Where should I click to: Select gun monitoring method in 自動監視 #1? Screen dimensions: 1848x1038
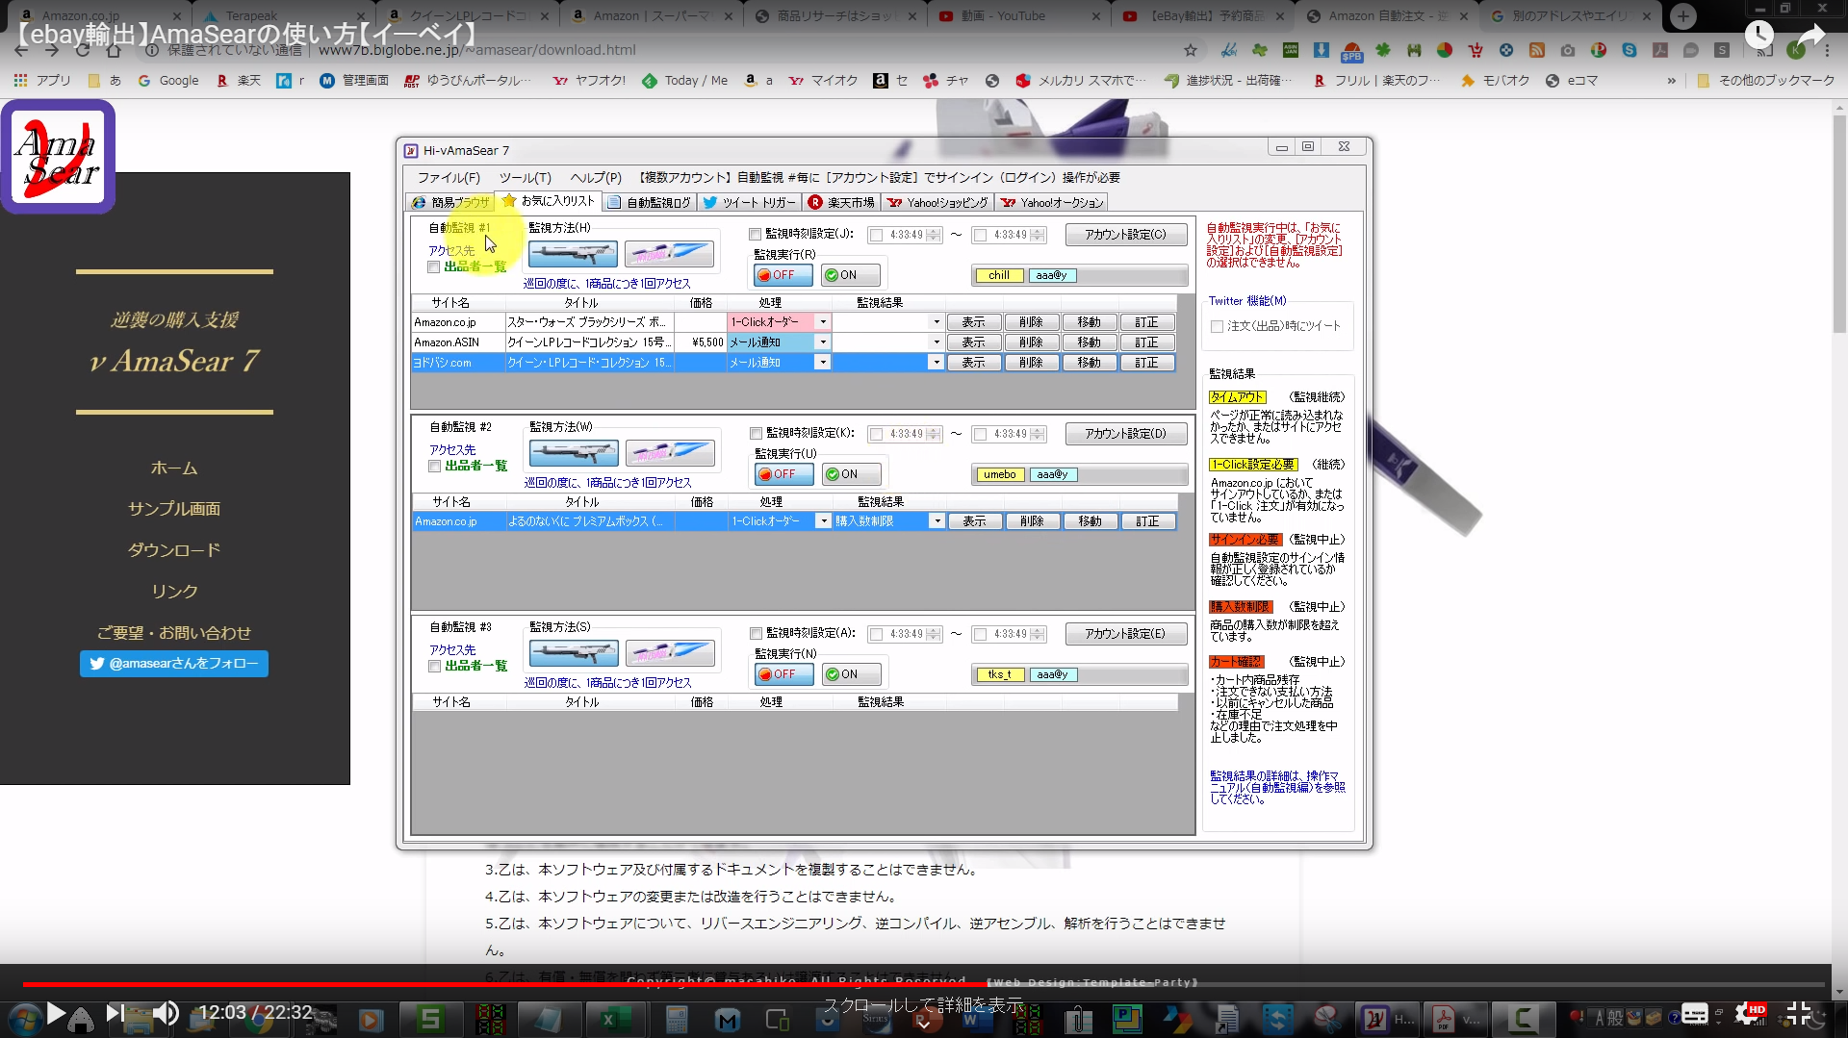coord(573,254)
